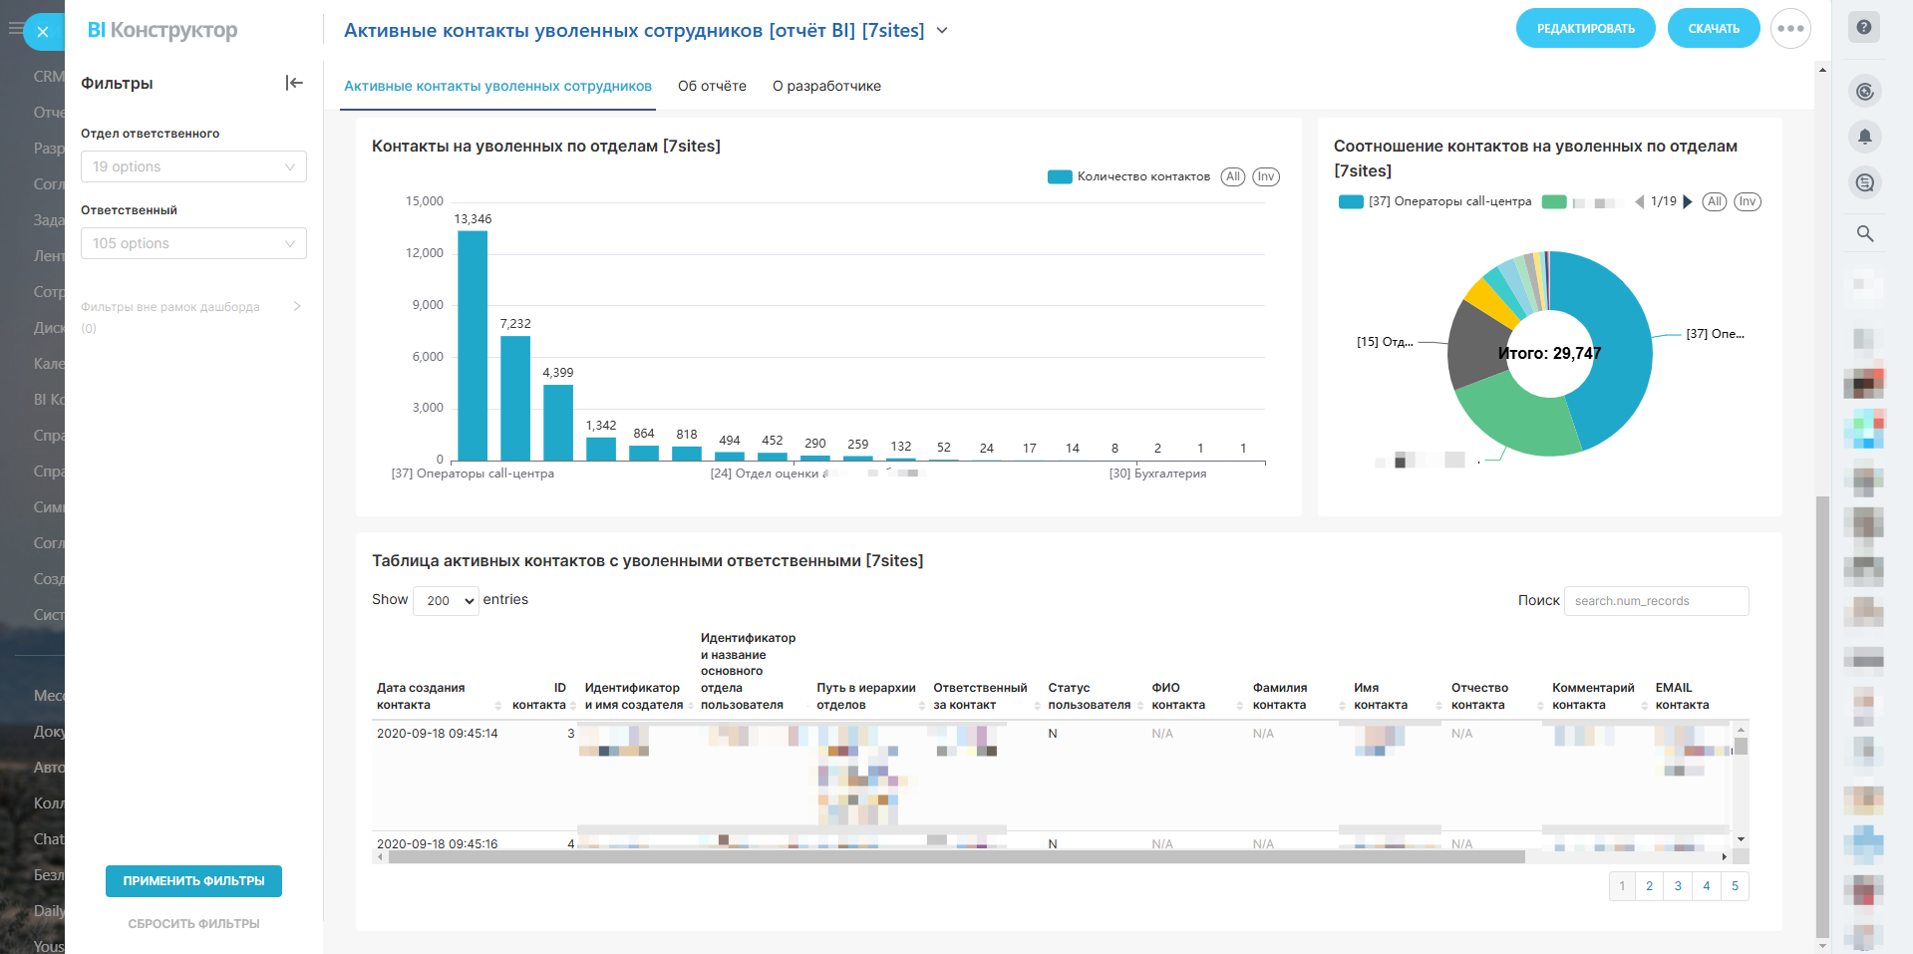Switch to the О разработчике tab
The height and width of the screenshot is (954, 1913).
click(826, 86)
